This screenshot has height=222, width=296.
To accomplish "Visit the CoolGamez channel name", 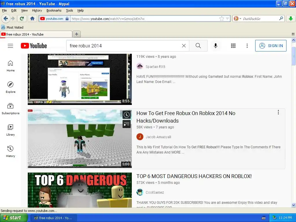I will click(x=155, y=193).
